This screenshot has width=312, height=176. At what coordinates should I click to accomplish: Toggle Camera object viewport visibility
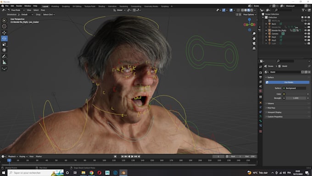306,34
